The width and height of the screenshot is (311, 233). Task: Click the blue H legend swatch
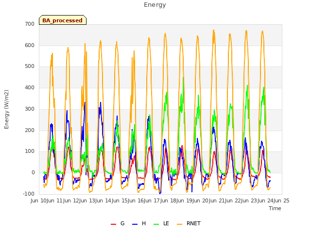point(135,224)
